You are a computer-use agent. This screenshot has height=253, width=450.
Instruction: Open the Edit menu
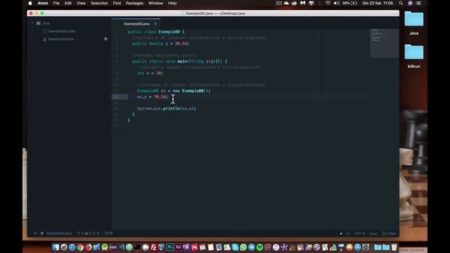tap(68, 3)
